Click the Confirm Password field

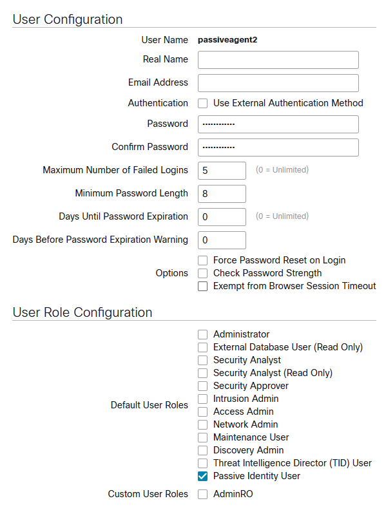click(278, 147)
